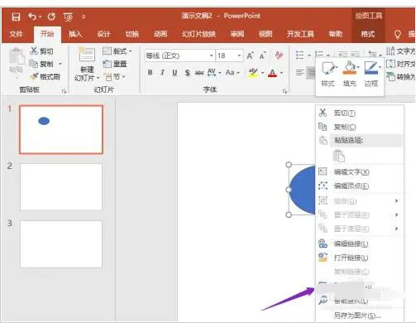Choose 编辑顶点(E) in the context menu
Screen dimensions: 416x323
[360, 186]
